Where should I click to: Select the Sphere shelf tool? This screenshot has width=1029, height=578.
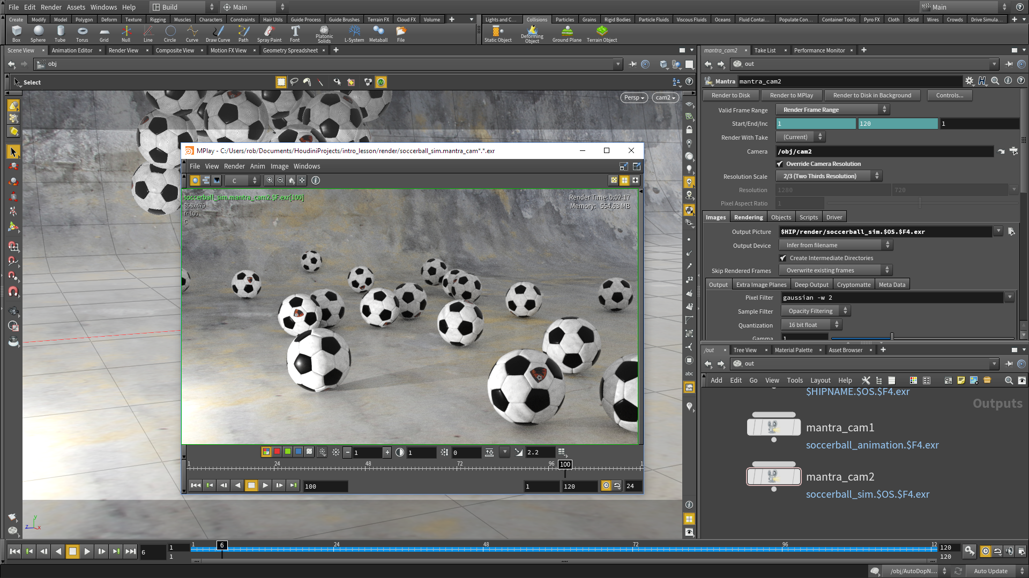[38, 33]
